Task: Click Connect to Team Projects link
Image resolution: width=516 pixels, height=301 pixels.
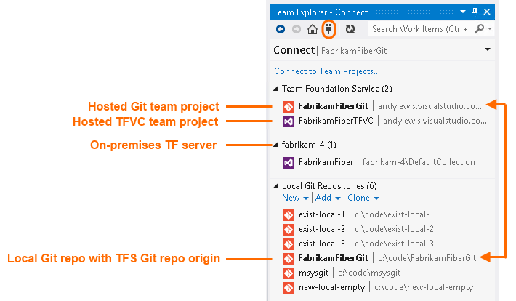Action: [327, 71]
